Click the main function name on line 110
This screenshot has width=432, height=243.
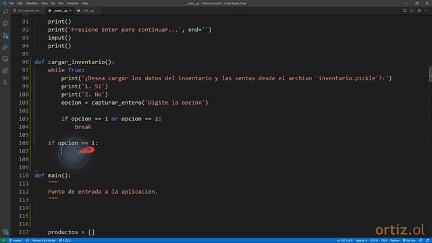(55, 175)
